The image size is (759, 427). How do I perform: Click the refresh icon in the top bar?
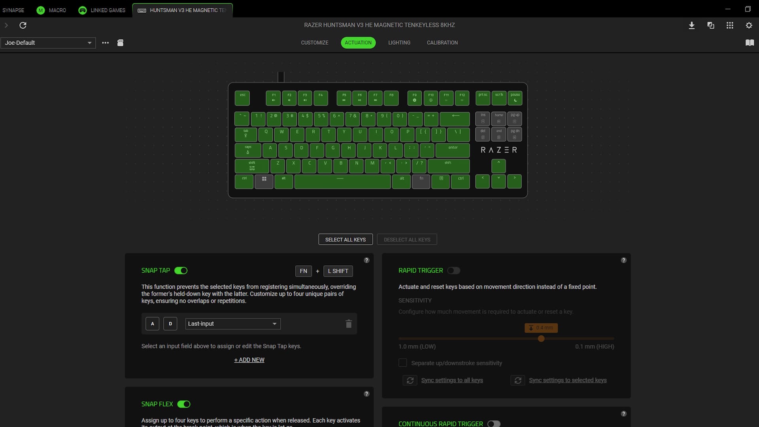23,25
